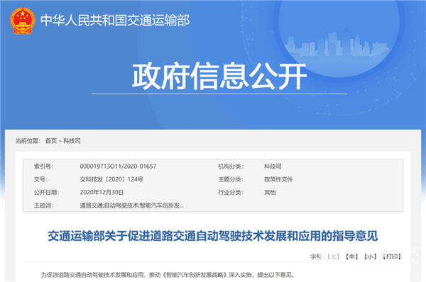Click the 机构分类 label
This screenshot has width=426, height=282.
pyautogui.click(x=231, y=167)
